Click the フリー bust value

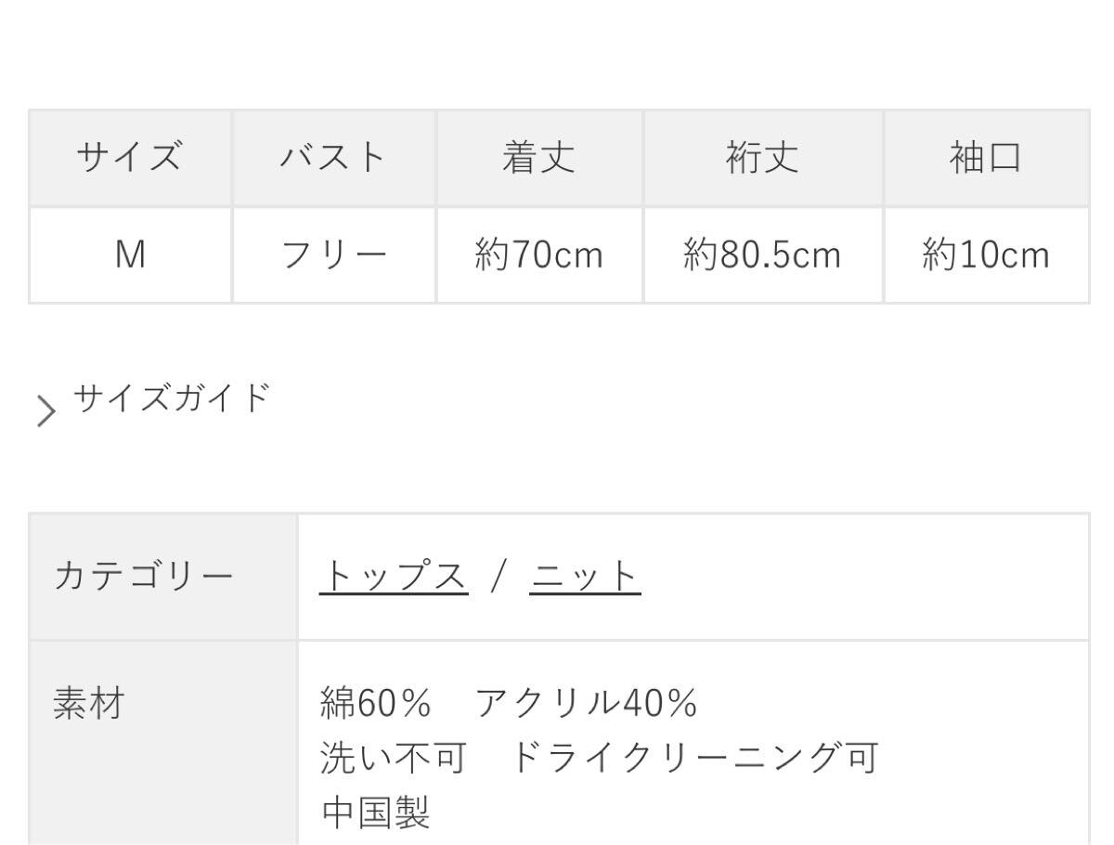pyautogui.click(x=332, y=254)
